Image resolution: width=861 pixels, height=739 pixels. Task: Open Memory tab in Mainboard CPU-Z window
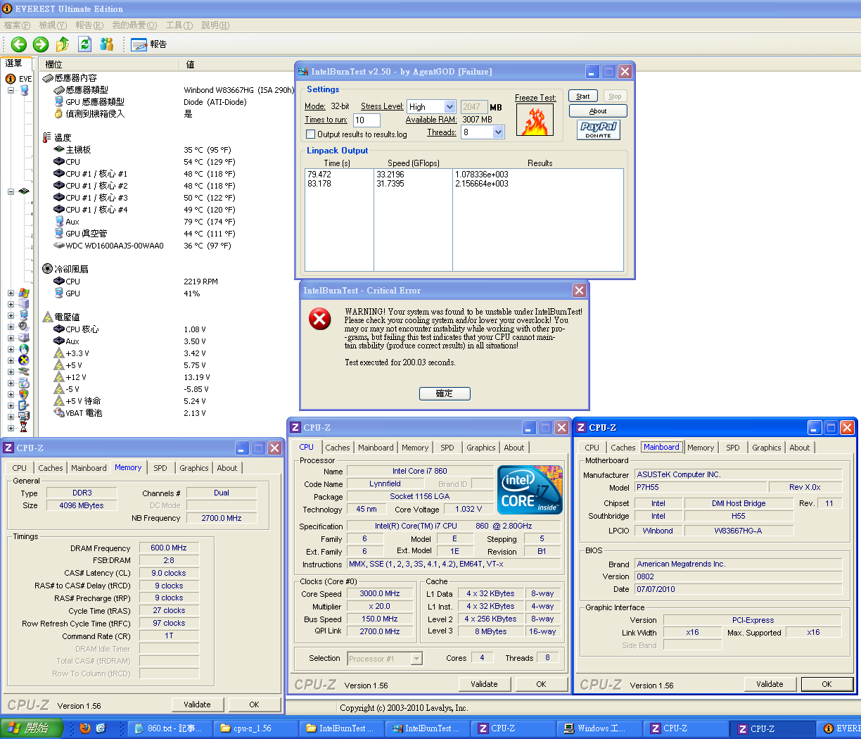[701, 448]
